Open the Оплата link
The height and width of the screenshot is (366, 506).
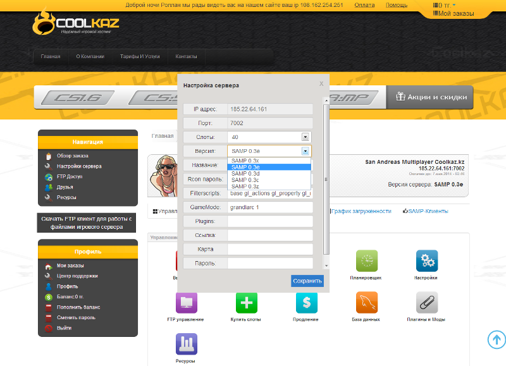click(364, 5)
